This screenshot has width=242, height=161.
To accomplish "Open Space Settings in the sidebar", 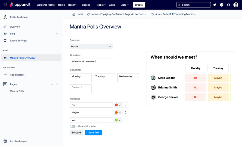I will coord(18,40).
